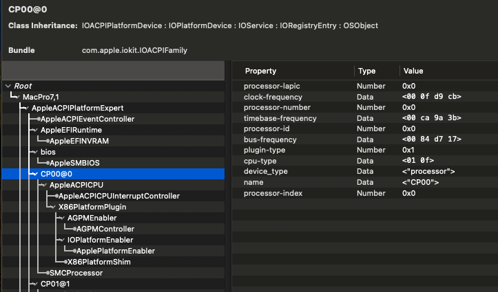Collapse the AppleACPICPU disclosure arrow
Screen dimensions: 498x292
44,185
